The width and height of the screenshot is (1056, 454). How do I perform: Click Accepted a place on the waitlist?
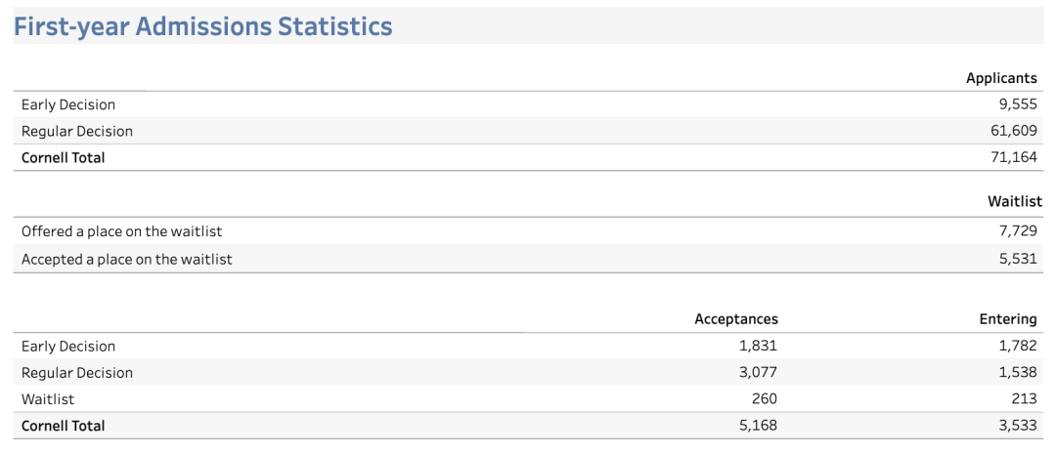click(x=127, y=260)
